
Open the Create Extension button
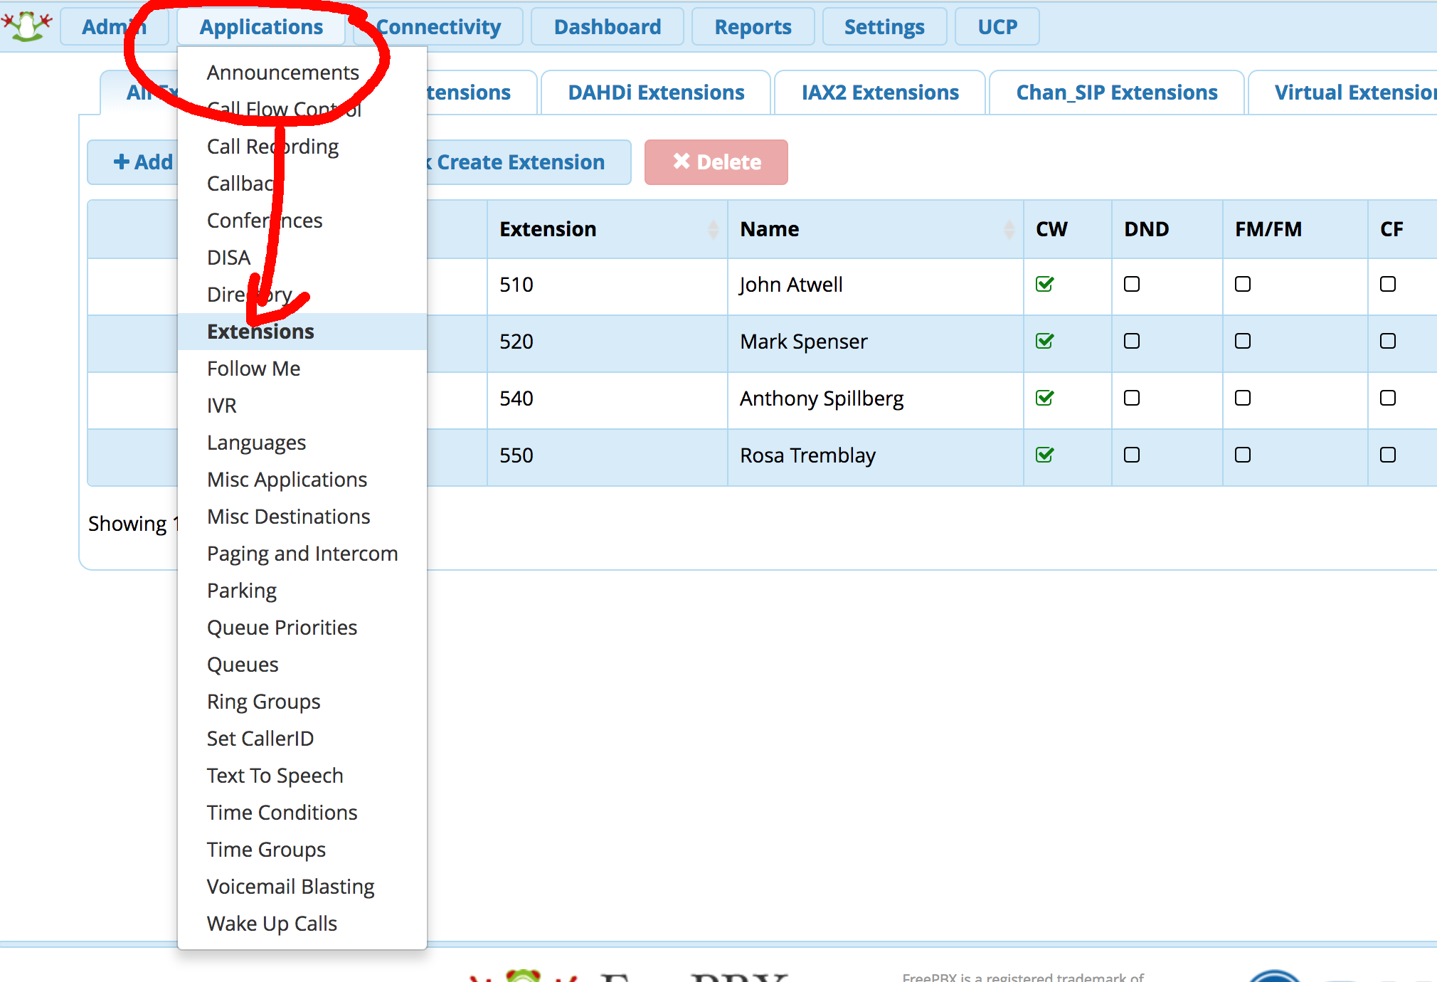[x=513, y=162]
